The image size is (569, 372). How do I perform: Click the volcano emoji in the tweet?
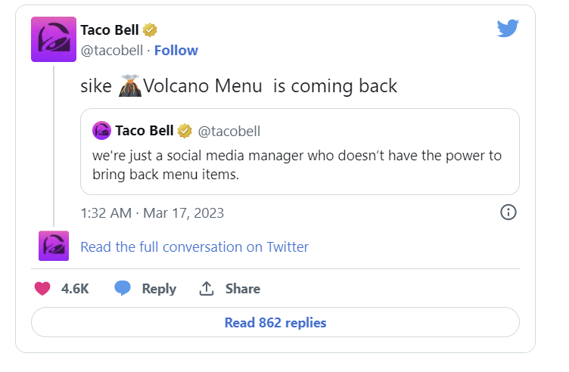(x=130, y=85)
